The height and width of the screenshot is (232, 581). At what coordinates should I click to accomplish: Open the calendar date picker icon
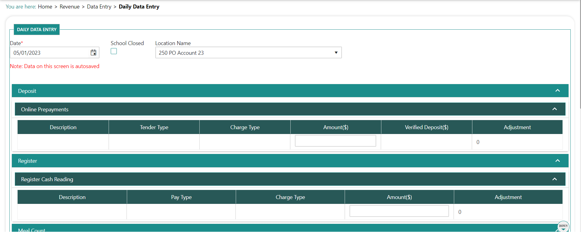click(x=93, y=53)
